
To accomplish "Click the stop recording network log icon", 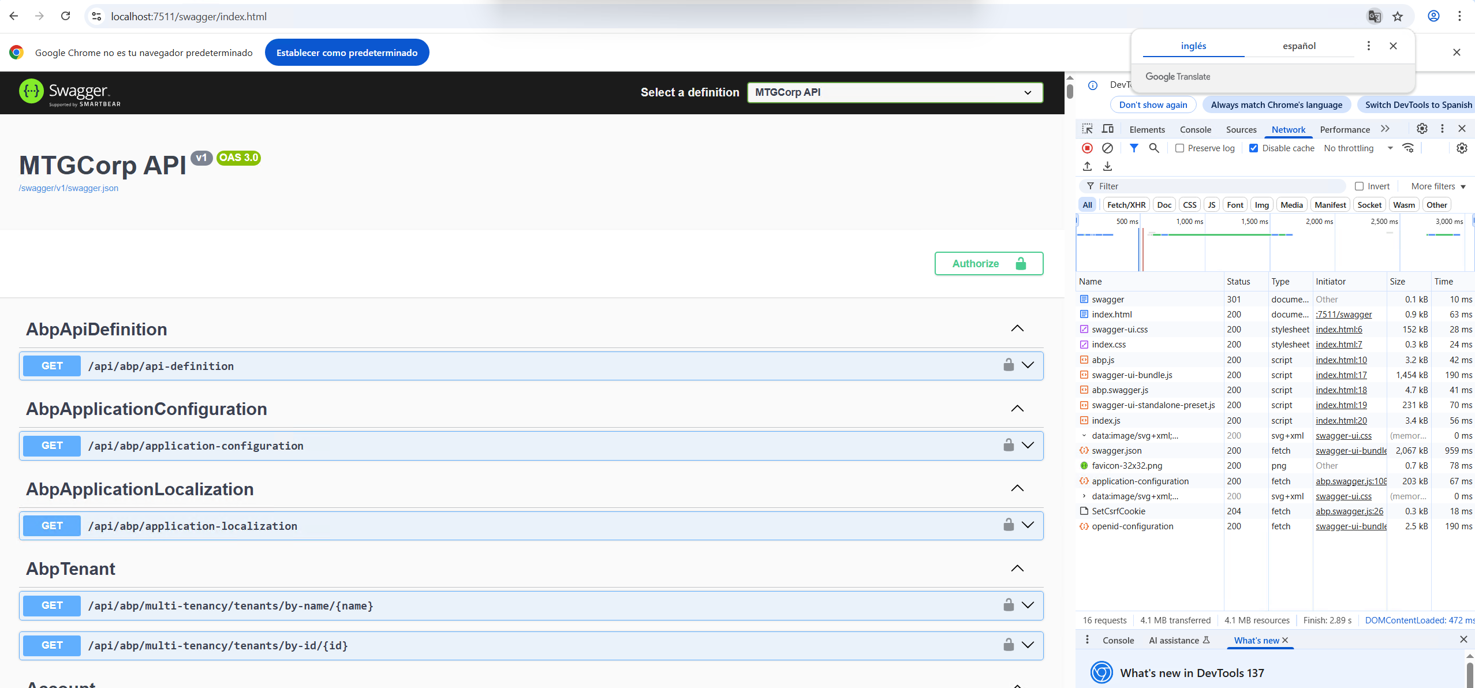I will (1087, 148).
